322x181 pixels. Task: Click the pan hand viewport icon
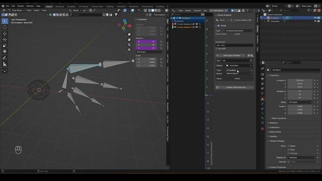click(x=129, y=39)
